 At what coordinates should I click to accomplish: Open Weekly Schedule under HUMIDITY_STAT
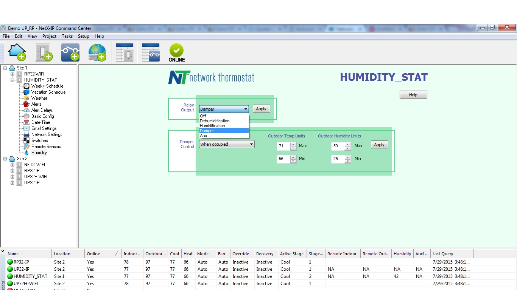click(x=47, y=86)
